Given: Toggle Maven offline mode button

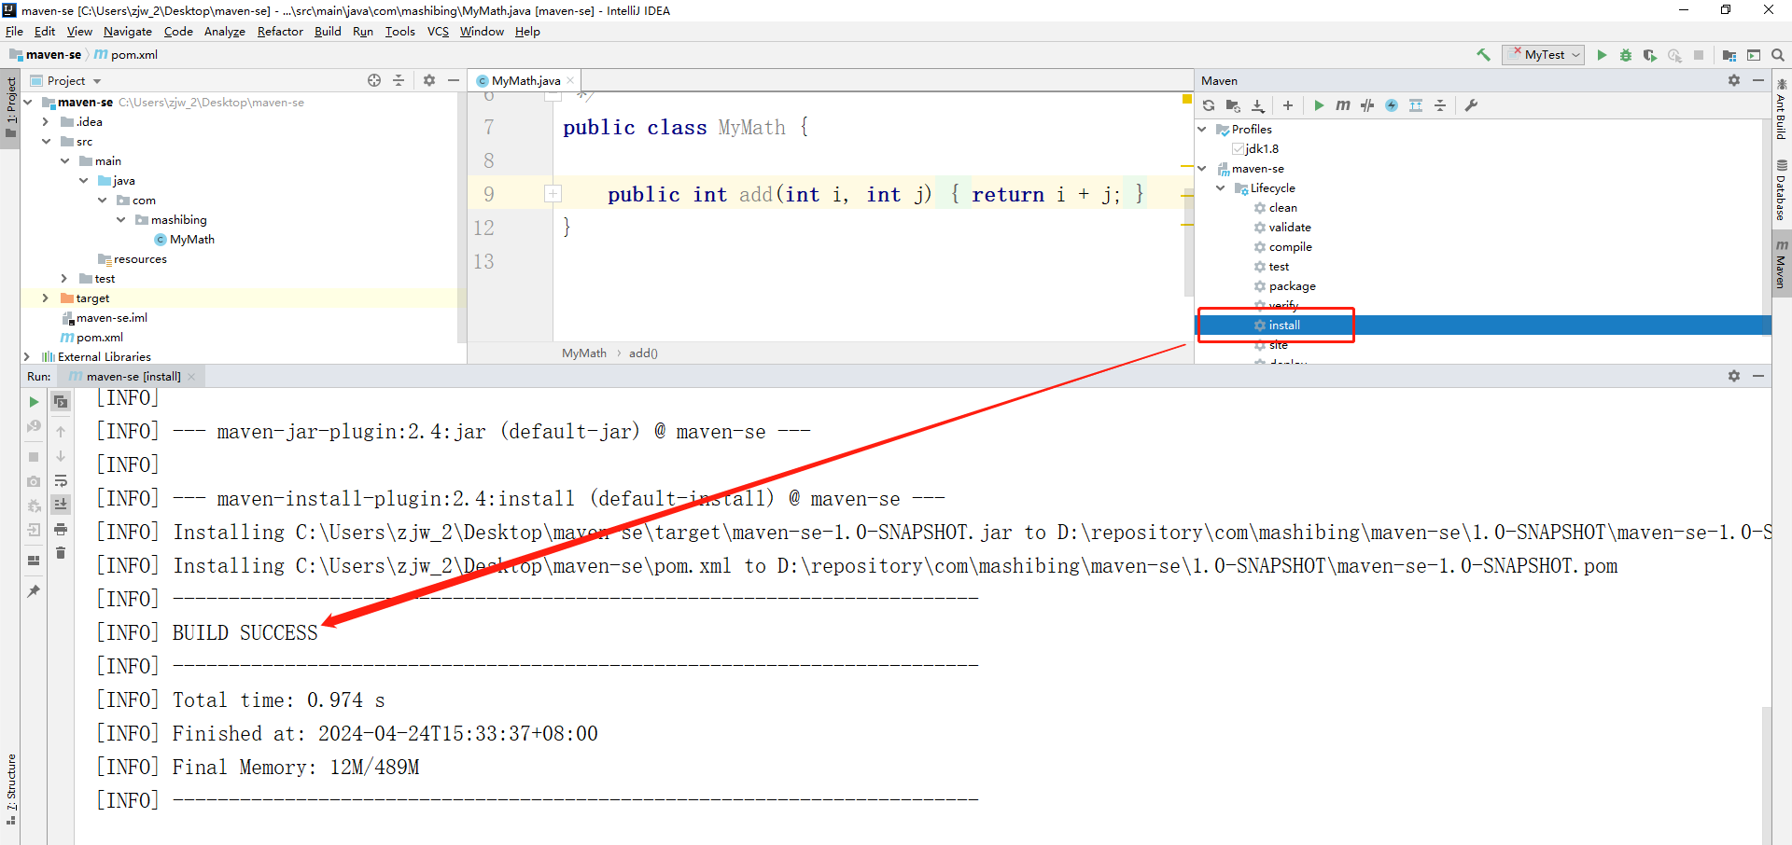Looking at the screenshot, I should [x=1367, y=105].
